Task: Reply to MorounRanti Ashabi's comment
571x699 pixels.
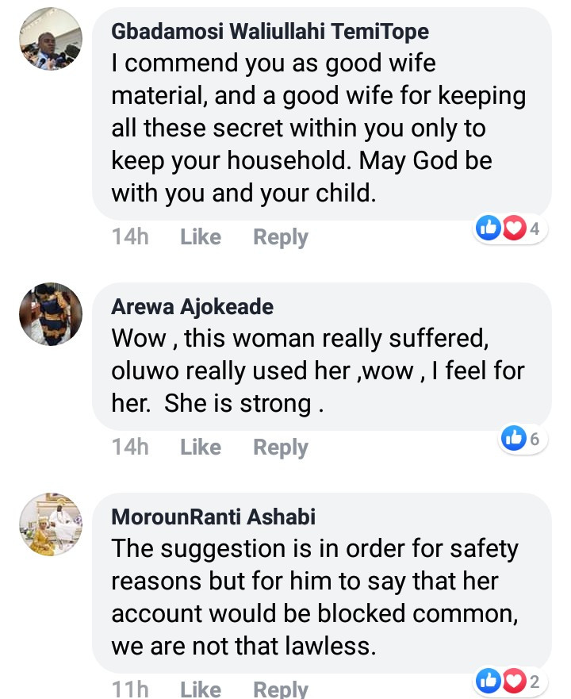Action: coord(280,688)
